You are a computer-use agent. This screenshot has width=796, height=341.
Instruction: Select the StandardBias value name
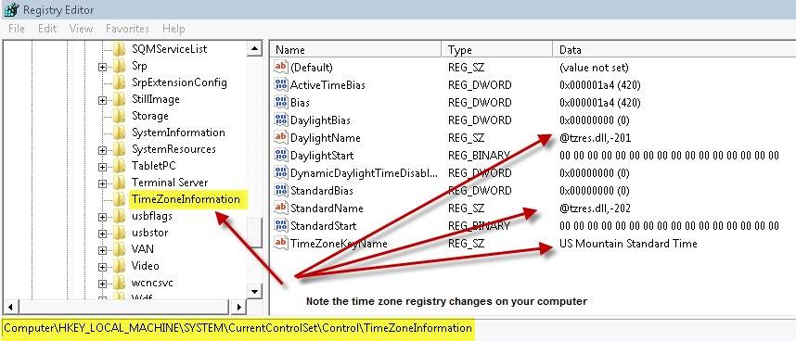click(321, 191)
